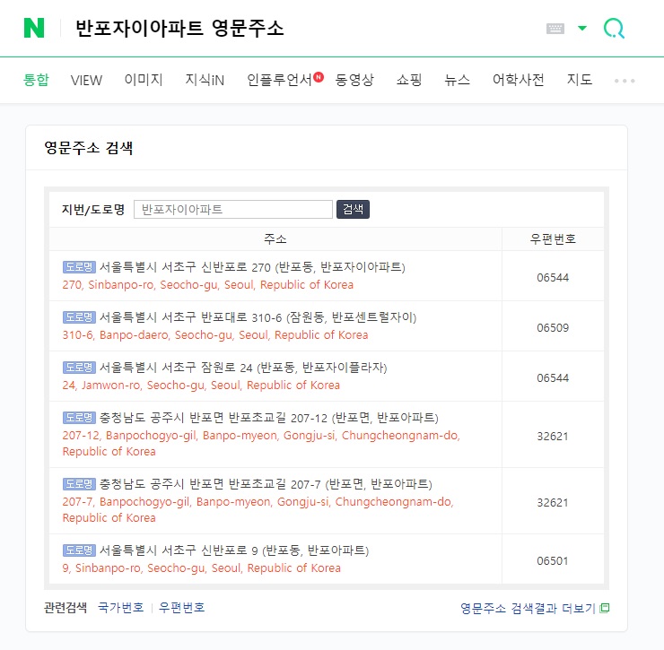
Task: Click the 우편번호 column header
Action: 553,239
